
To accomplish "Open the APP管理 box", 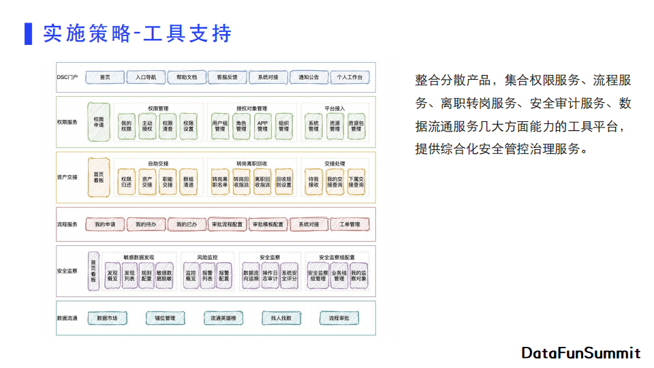I will coord(262,126).
